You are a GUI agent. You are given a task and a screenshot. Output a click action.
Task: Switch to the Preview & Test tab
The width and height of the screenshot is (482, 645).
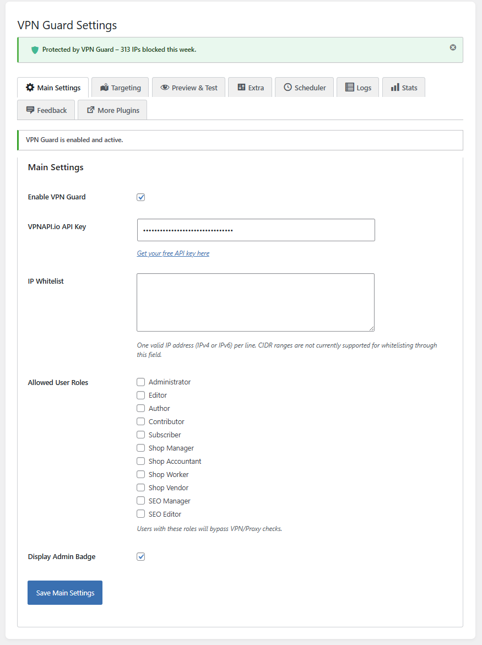tap(188, 88)
